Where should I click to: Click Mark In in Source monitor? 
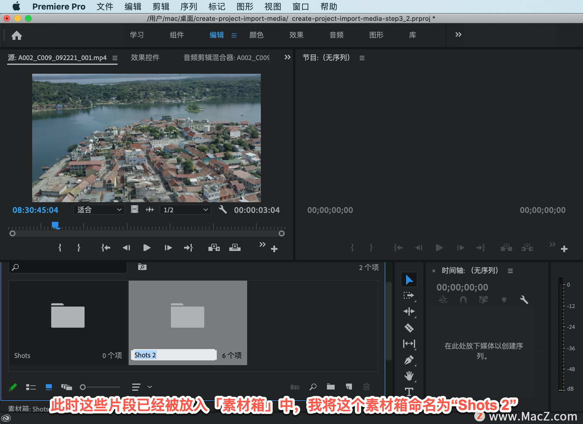pos(60,248)
